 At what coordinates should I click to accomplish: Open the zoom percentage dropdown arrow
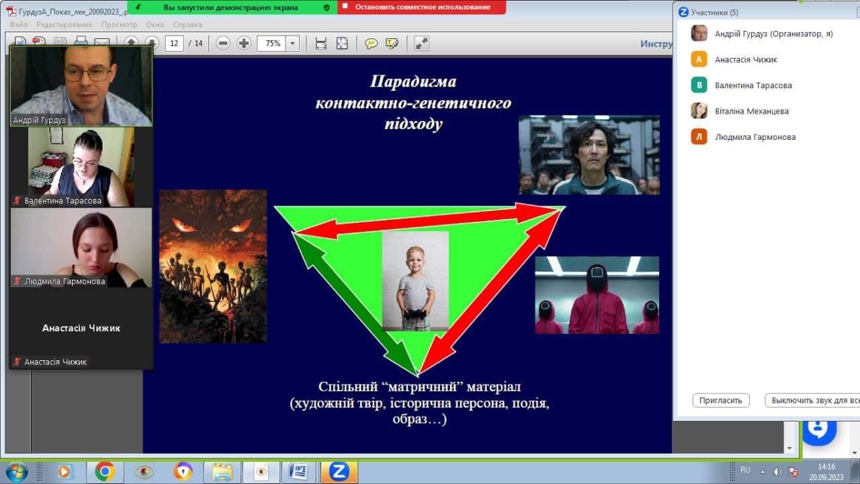click(292, 44)
